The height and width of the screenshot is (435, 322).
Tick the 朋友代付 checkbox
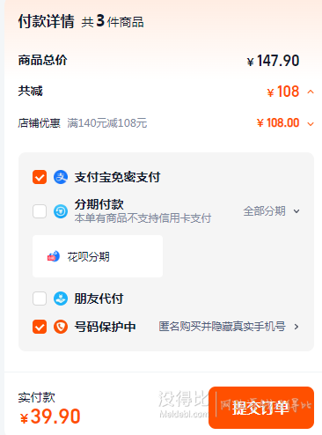point(40,299)
